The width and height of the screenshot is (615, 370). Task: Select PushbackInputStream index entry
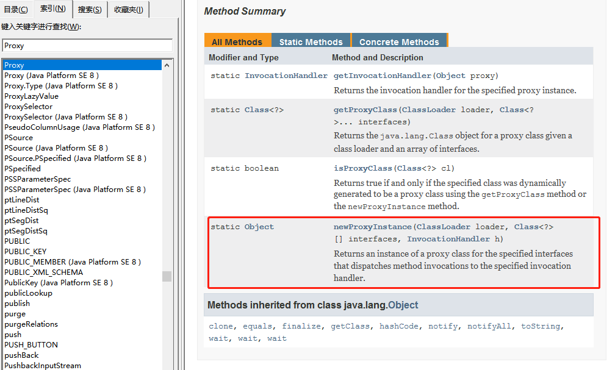[x=43, y=365]
